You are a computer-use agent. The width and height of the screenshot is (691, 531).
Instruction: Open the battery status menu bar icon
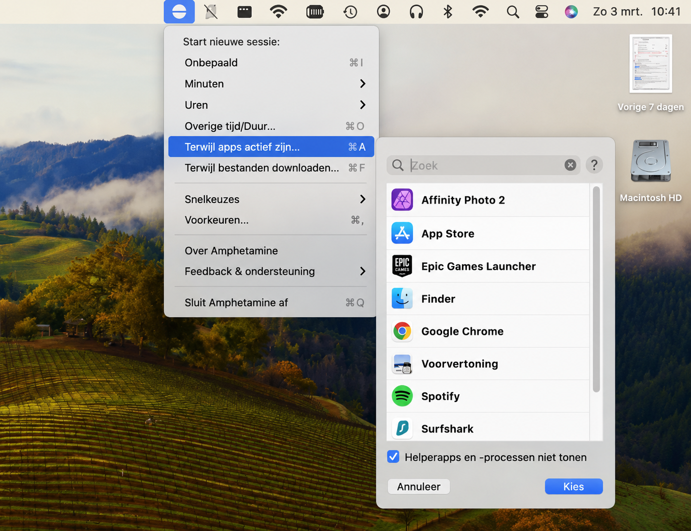[x=315, y=12]
